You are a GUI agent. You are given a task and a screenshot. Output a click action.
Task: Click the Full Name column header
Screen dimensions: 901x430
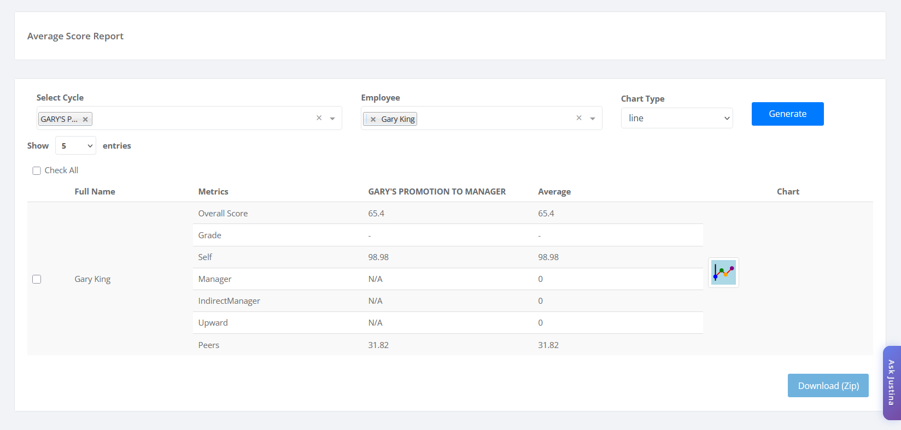tap(95, 192)
